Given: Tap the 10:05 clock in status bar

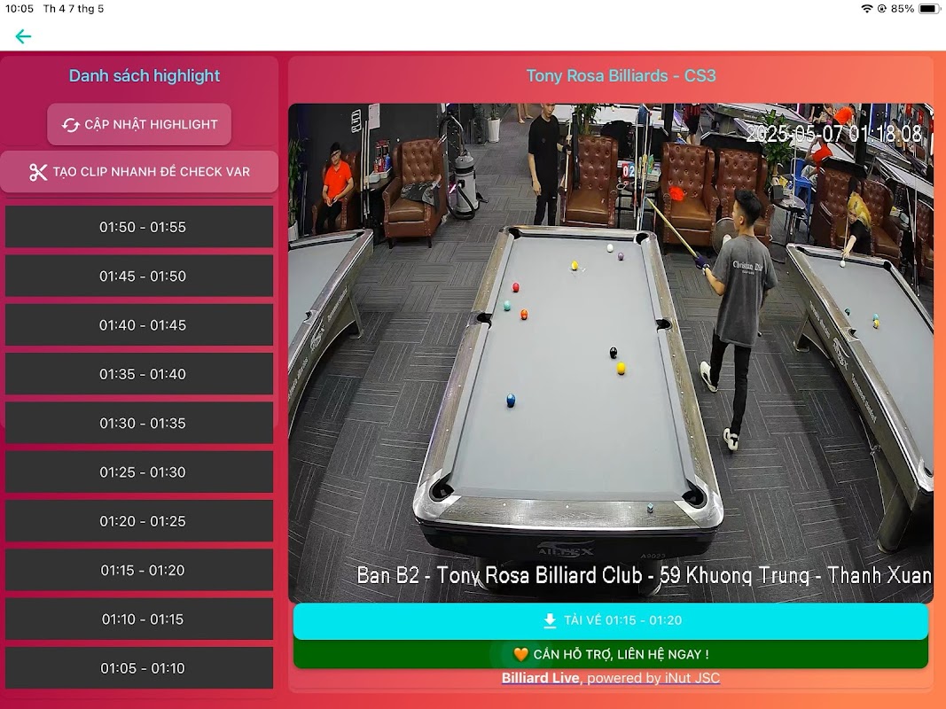Looking at the screenshot, I should click(20, 9).
